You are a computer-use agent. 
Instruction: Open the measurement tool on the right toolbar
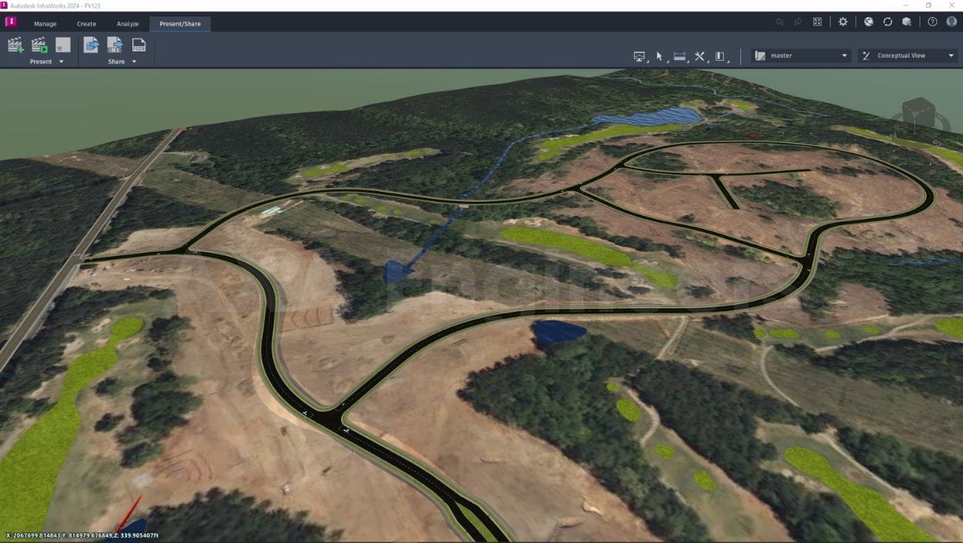(x=679, y=55)
